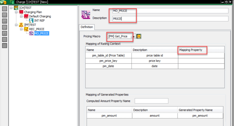Select the red Default Charging icon
The height and width of the screenshot is (126, 234).
26,16
